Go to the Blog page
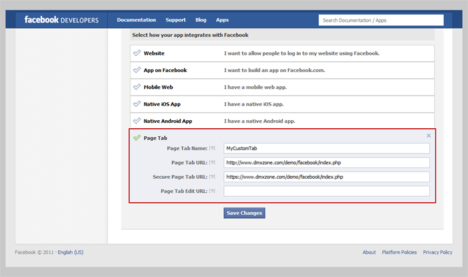Screen dimensions: 468x277 tap(201, 20)
